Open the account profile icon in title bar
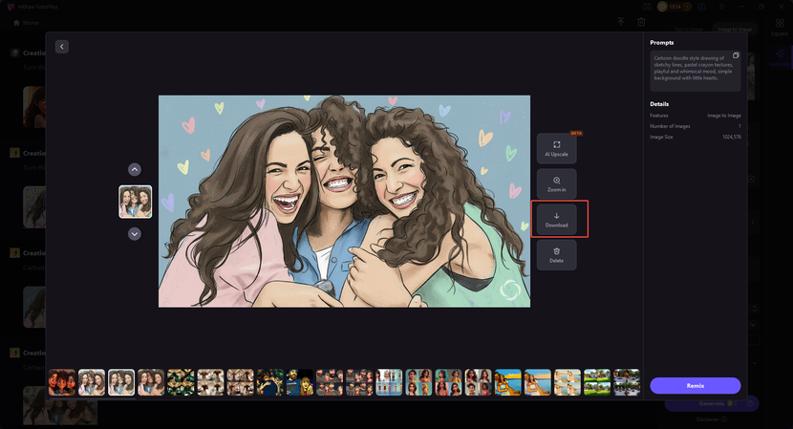The height and width of the screenshot is (429, 793). [x=702, y=7]
